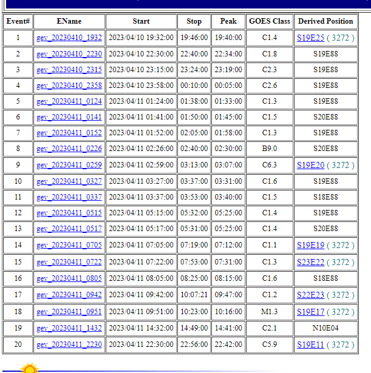371x373 pixels.
Task: Open event link gev_20230411_2230
Action: pos(69,344)
